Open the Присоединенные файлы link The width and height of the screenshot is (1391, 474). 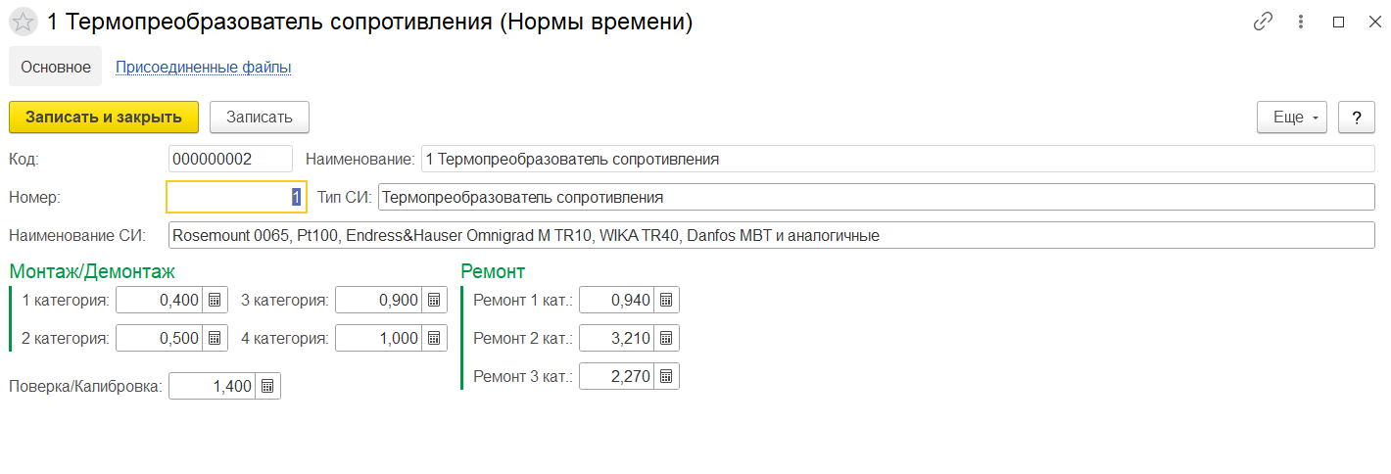point(204,68)
